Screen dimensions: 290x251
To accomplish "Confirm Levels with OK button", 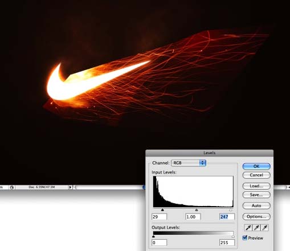I will click(x=256, y=166).
